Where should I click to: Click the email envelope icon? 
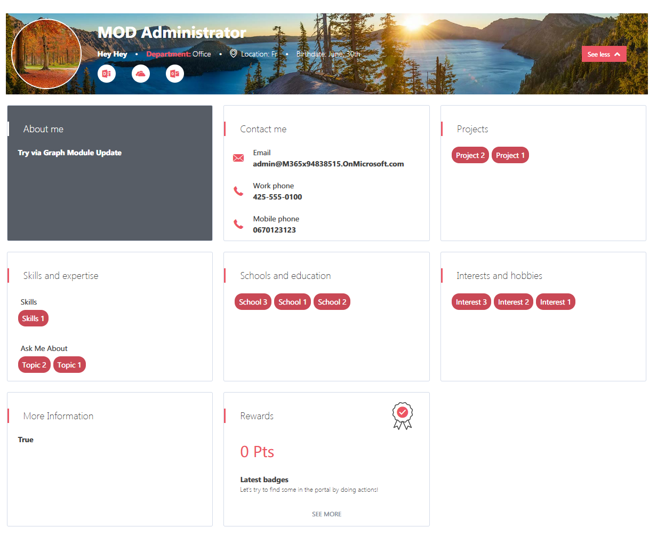point(238,158)
